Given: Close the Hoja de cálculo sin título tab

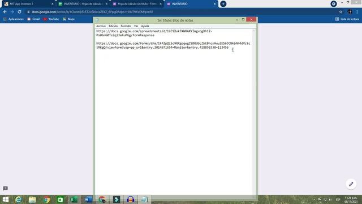Looking at the screenshot, I should pyautogui.click(x=161, y=4).
